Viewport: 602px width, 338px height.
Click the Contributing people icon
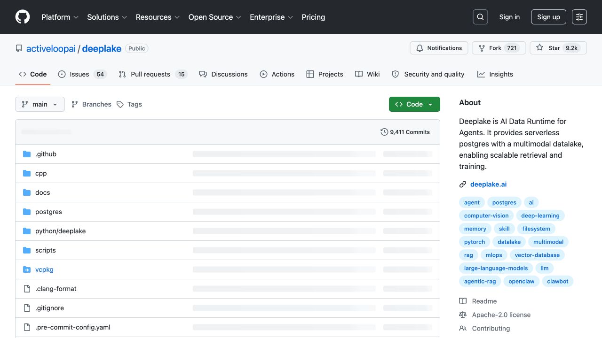(463, 329)
